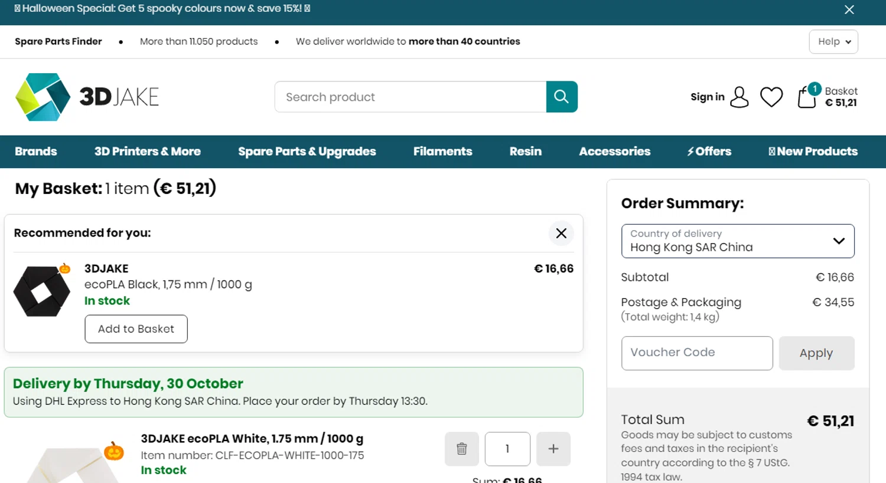Click the 'My Basket: 1 item' heading
The height and width of the screenshot is (483, 886).
pos(116,189)
